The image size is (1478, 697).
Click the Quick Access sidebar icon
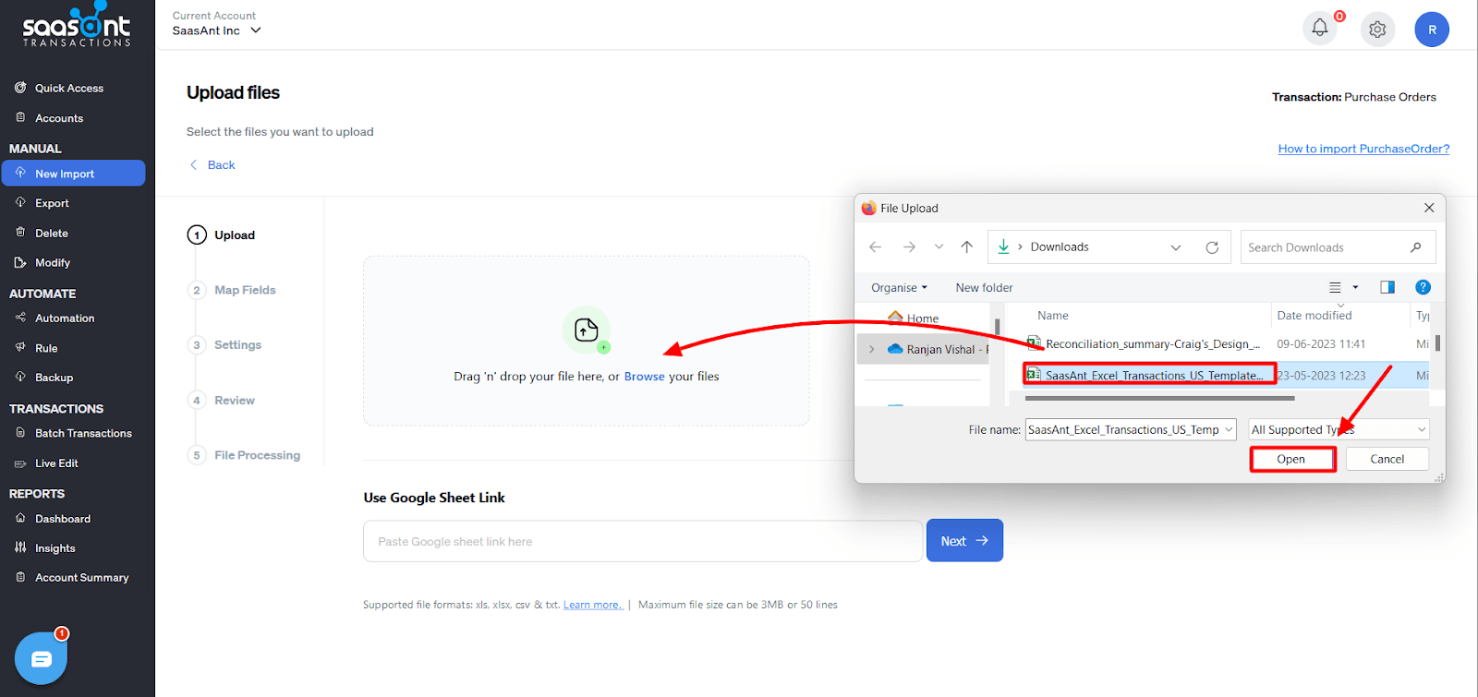pyautogui.click(x=20, y=88)
